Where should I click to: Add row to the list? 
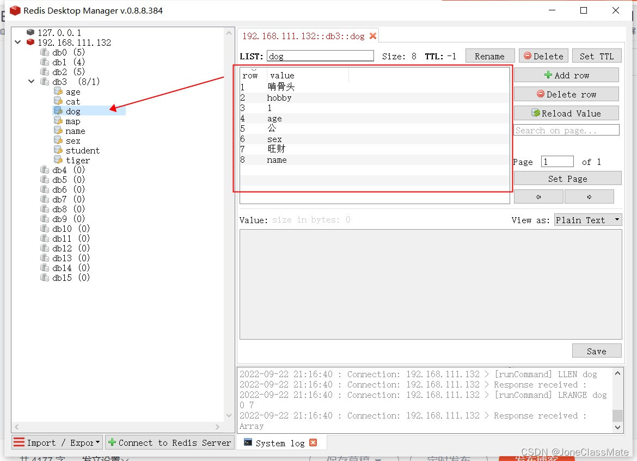click(566, 75)
